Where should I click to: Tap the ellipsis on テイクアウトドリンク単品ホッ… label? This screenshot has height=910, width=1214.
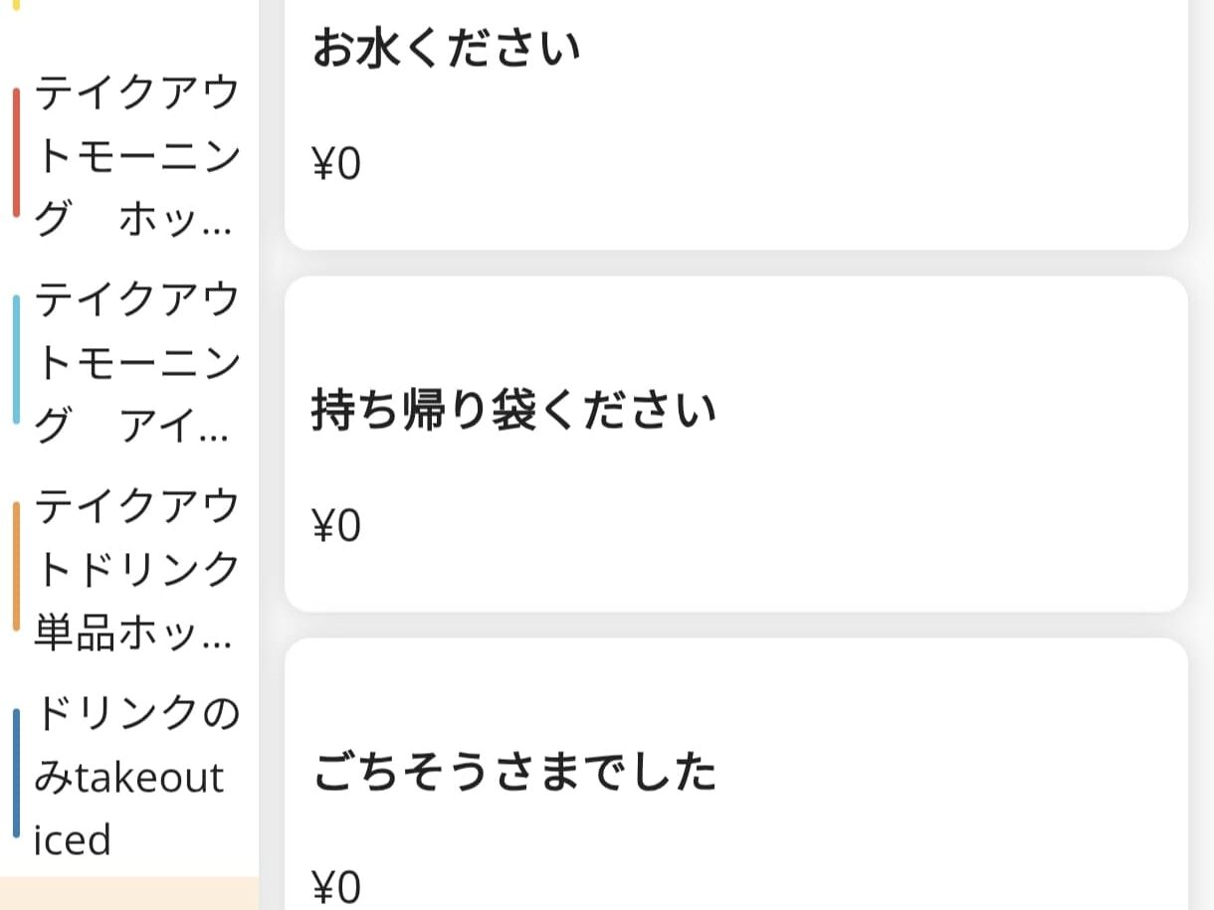(216, 636)
